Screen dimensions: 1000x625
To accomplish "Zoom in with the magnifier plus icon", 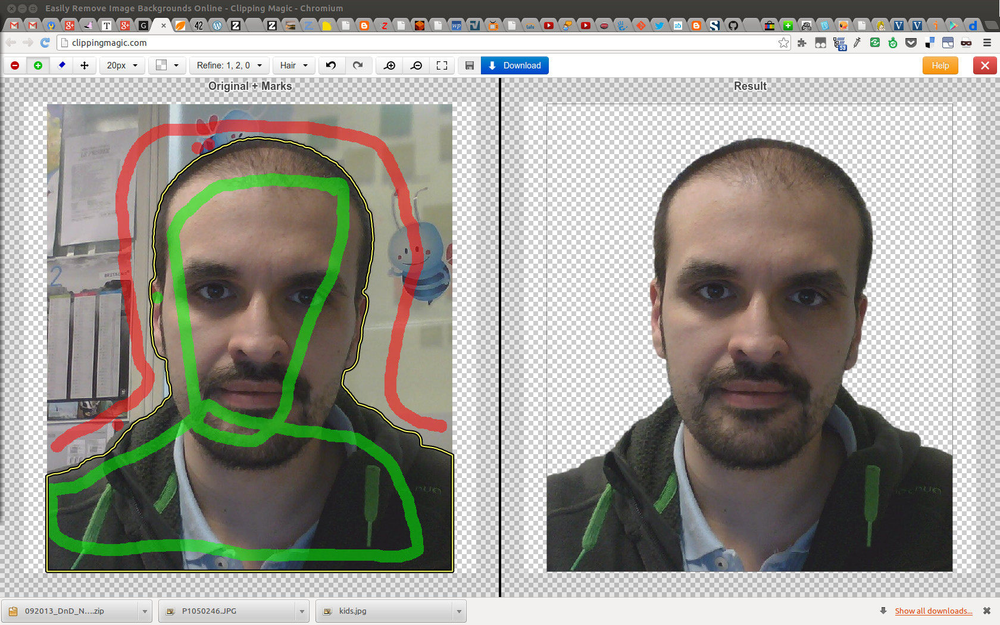I will pyautogui.click(x=390, y=65).
